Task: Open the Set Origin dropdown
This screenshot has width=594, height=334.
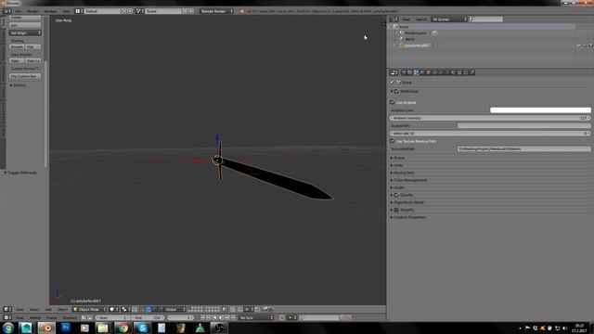Action: coord(25,33)
